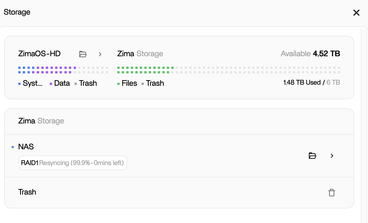Open the ZimaOS-HD folder icon

(83, 54)
